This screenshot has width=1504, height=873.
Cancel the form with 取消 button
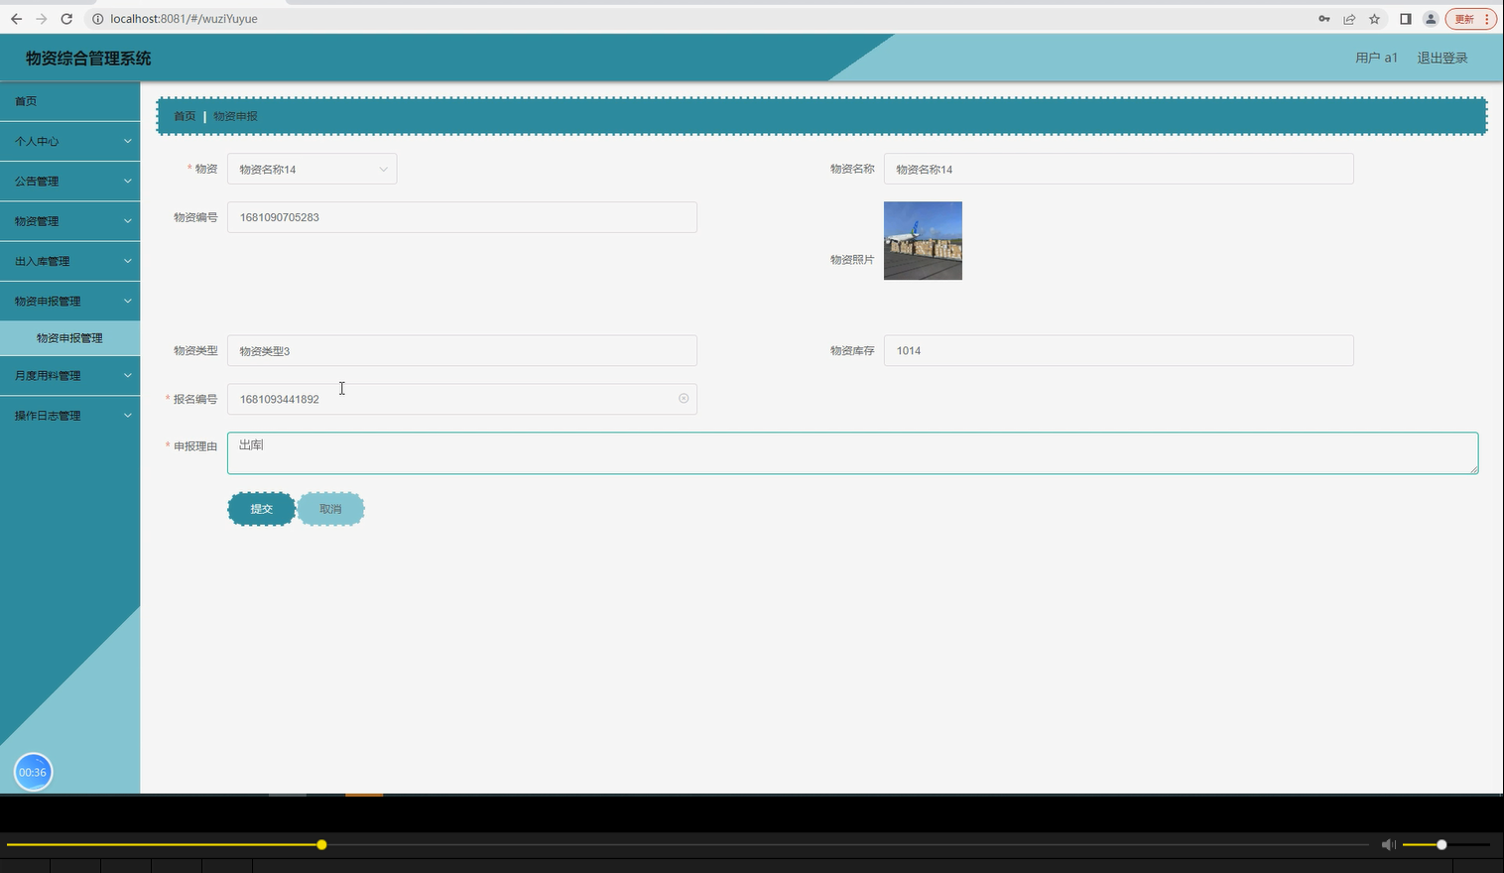tap(330, 509)
